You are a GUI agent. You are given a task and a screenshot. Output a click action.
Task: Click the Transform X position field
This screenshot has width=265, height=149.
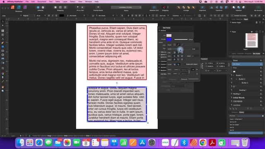click(211, 63)
